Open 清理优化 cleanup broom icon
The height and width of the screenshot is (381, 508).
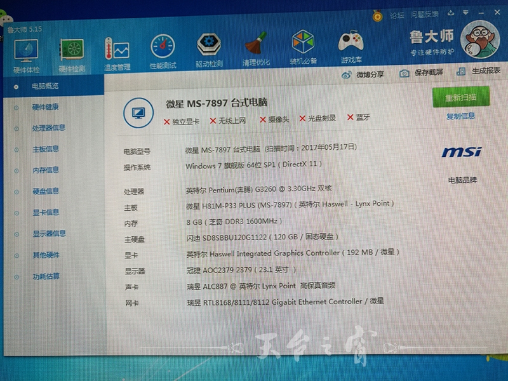(256, 49)
